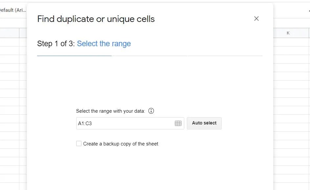This screenshot has width=310, height=190.
Task: Click the Step 1 blue progress indicator
Action: [74, 56]
